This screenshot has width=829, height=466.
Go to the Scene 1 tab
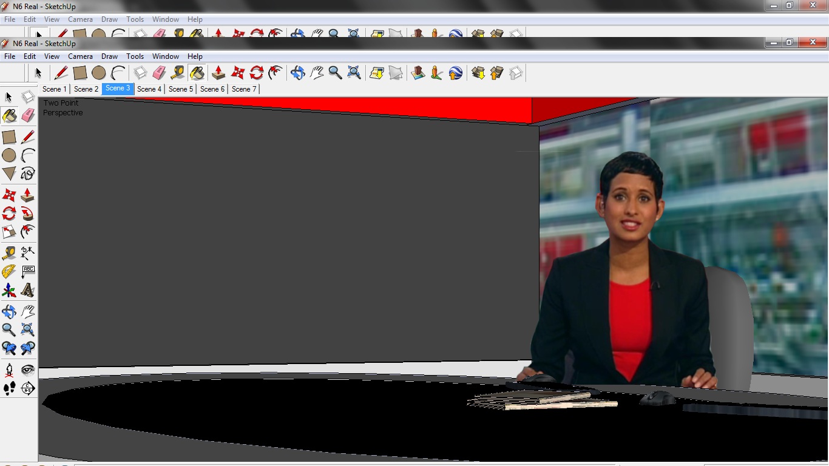[54, 89]
